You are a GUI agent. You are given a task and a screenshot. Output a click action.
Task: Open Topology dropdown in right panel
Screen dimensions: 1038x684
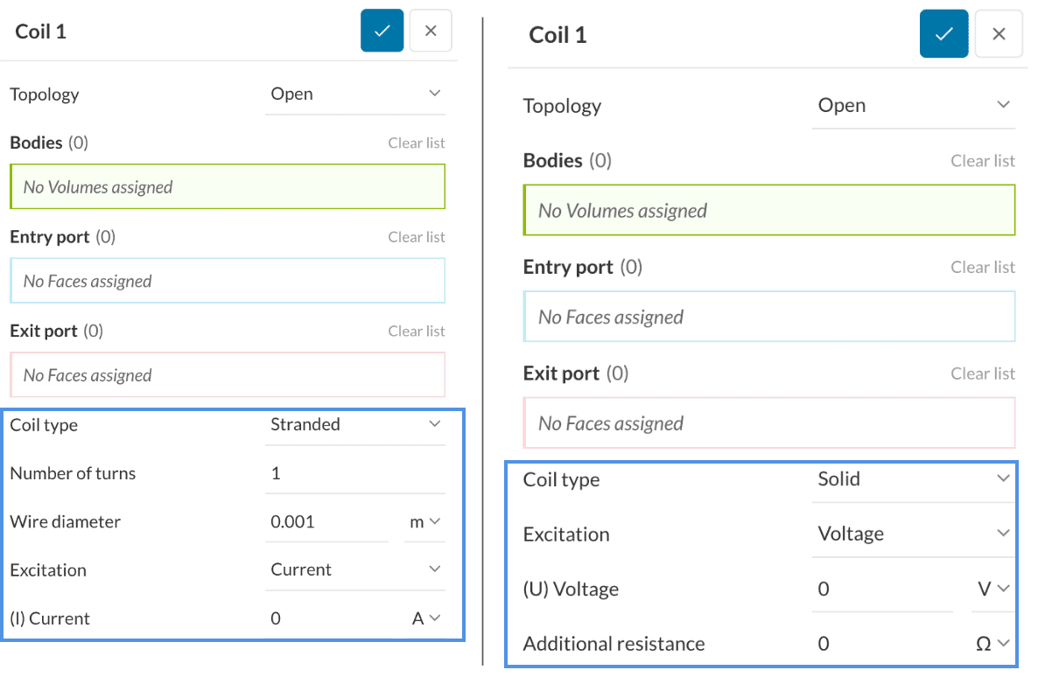(913, 106)
